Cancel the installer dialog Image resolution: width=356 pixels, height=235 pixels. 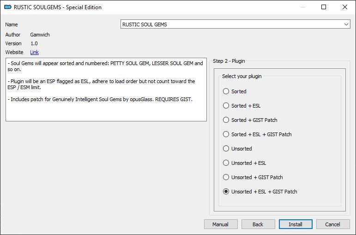coord(333,224)
